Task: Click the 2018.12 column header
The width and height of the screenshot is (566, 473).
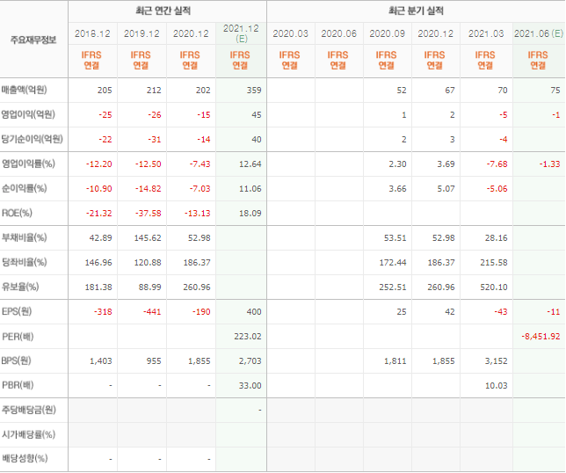Action: [x=92, y=33]
